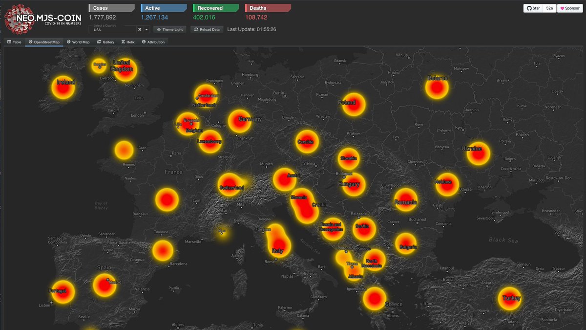Select the total cases value 1,777,892
The height and width of the screenshot is (330, 586).
[x=102, y=17]
